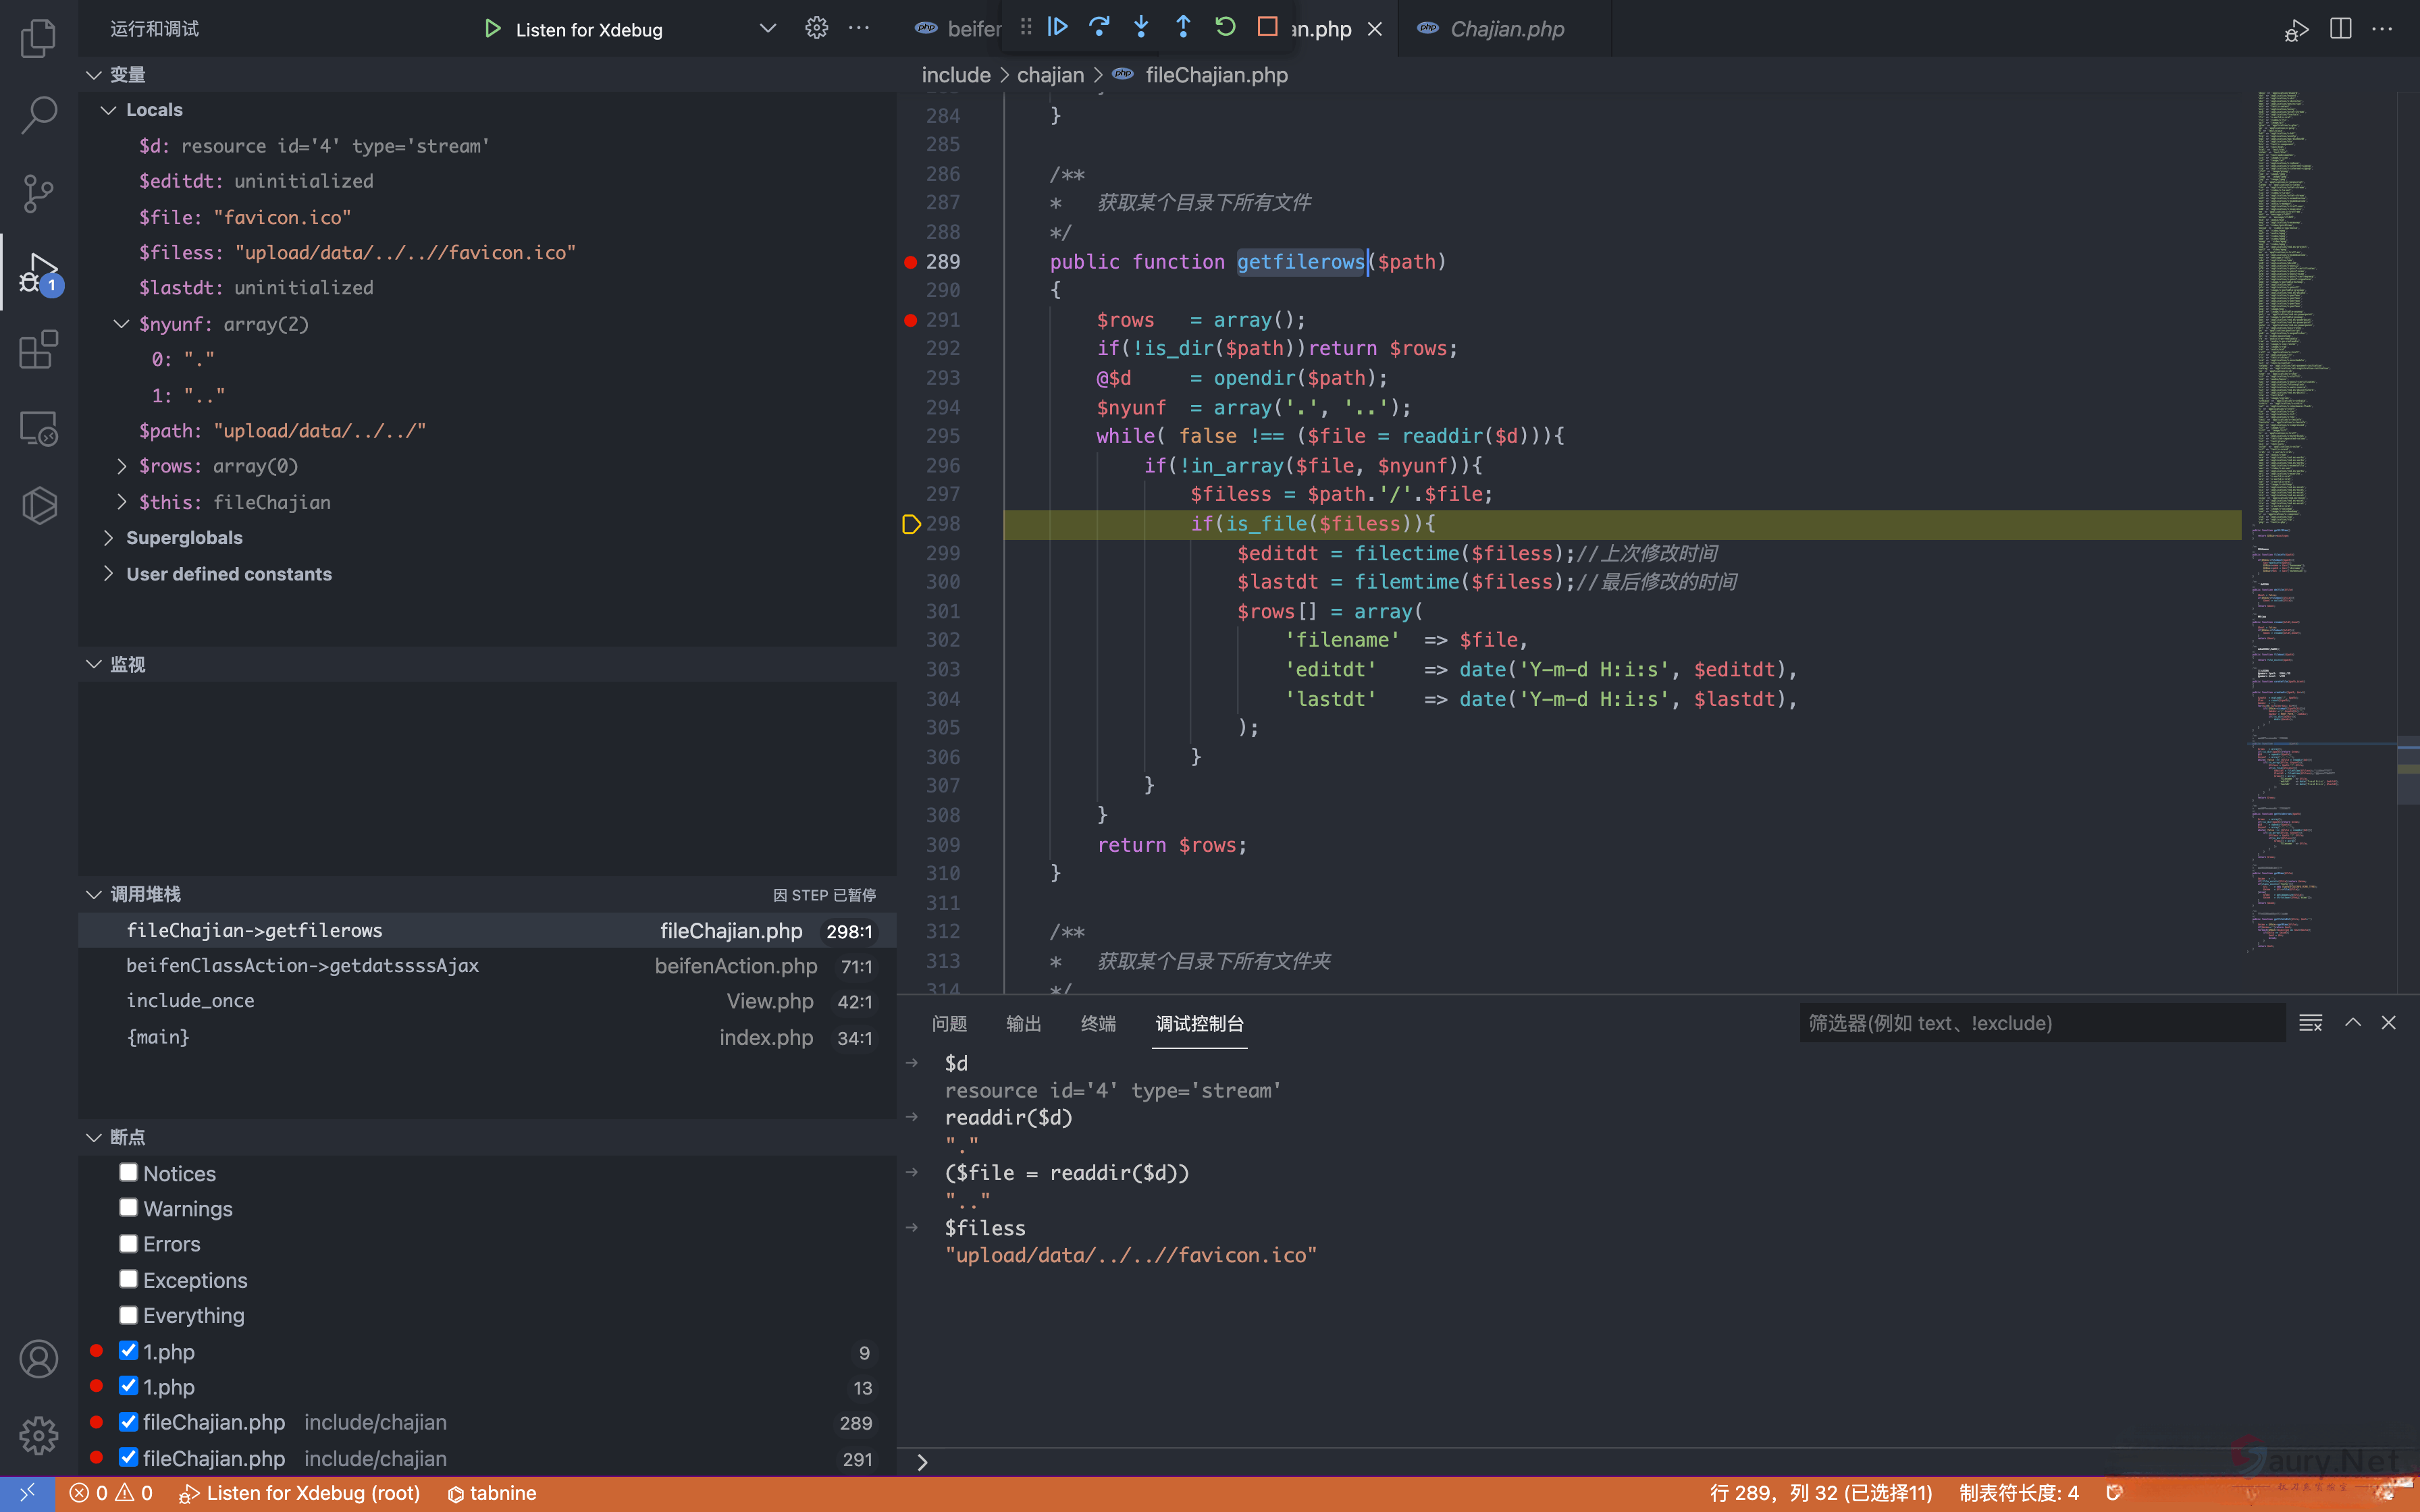
Task: Click the Step Into debug icon
Action: [1141, 27]
